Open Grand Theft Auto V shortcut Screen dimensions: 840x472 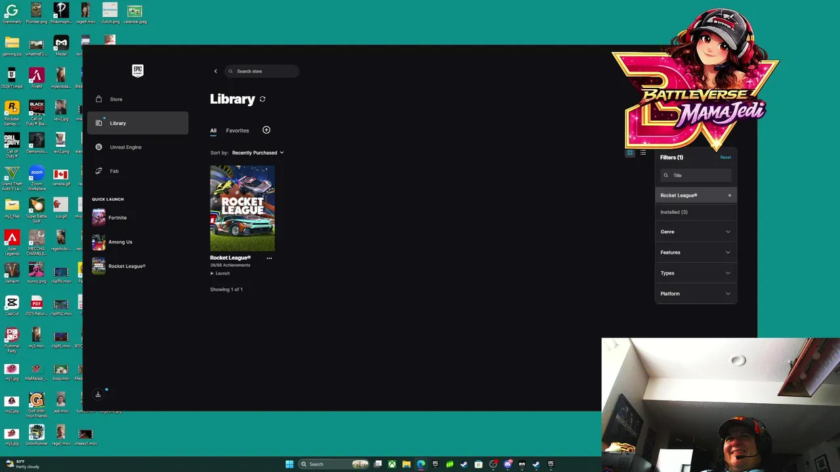click(12, 177)
